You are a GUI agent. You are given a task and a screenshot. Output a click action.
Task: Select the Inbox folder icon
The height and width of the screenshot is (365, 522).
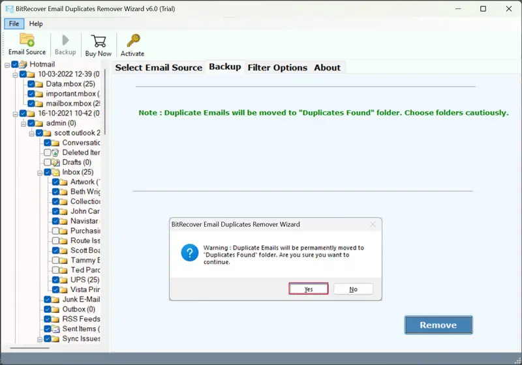click(55, 172)
